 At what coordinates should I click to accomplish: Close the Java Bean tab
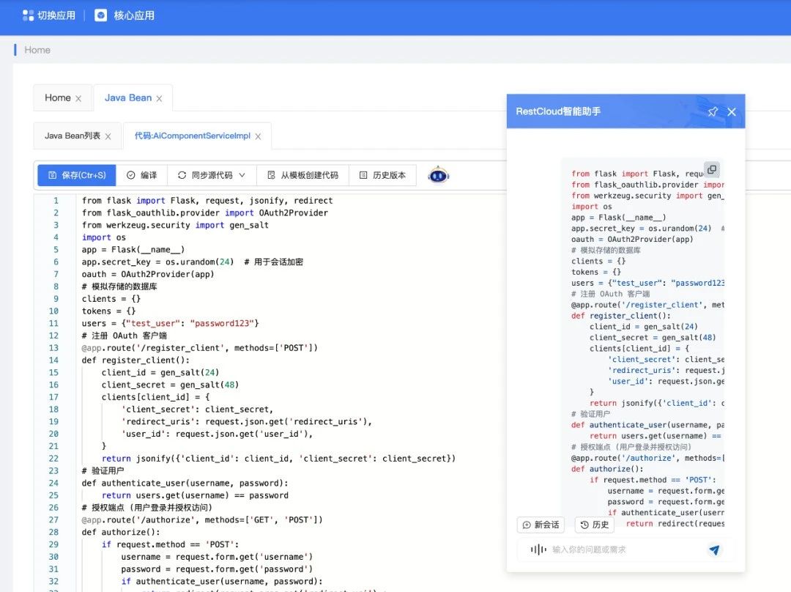click(160, 98)
